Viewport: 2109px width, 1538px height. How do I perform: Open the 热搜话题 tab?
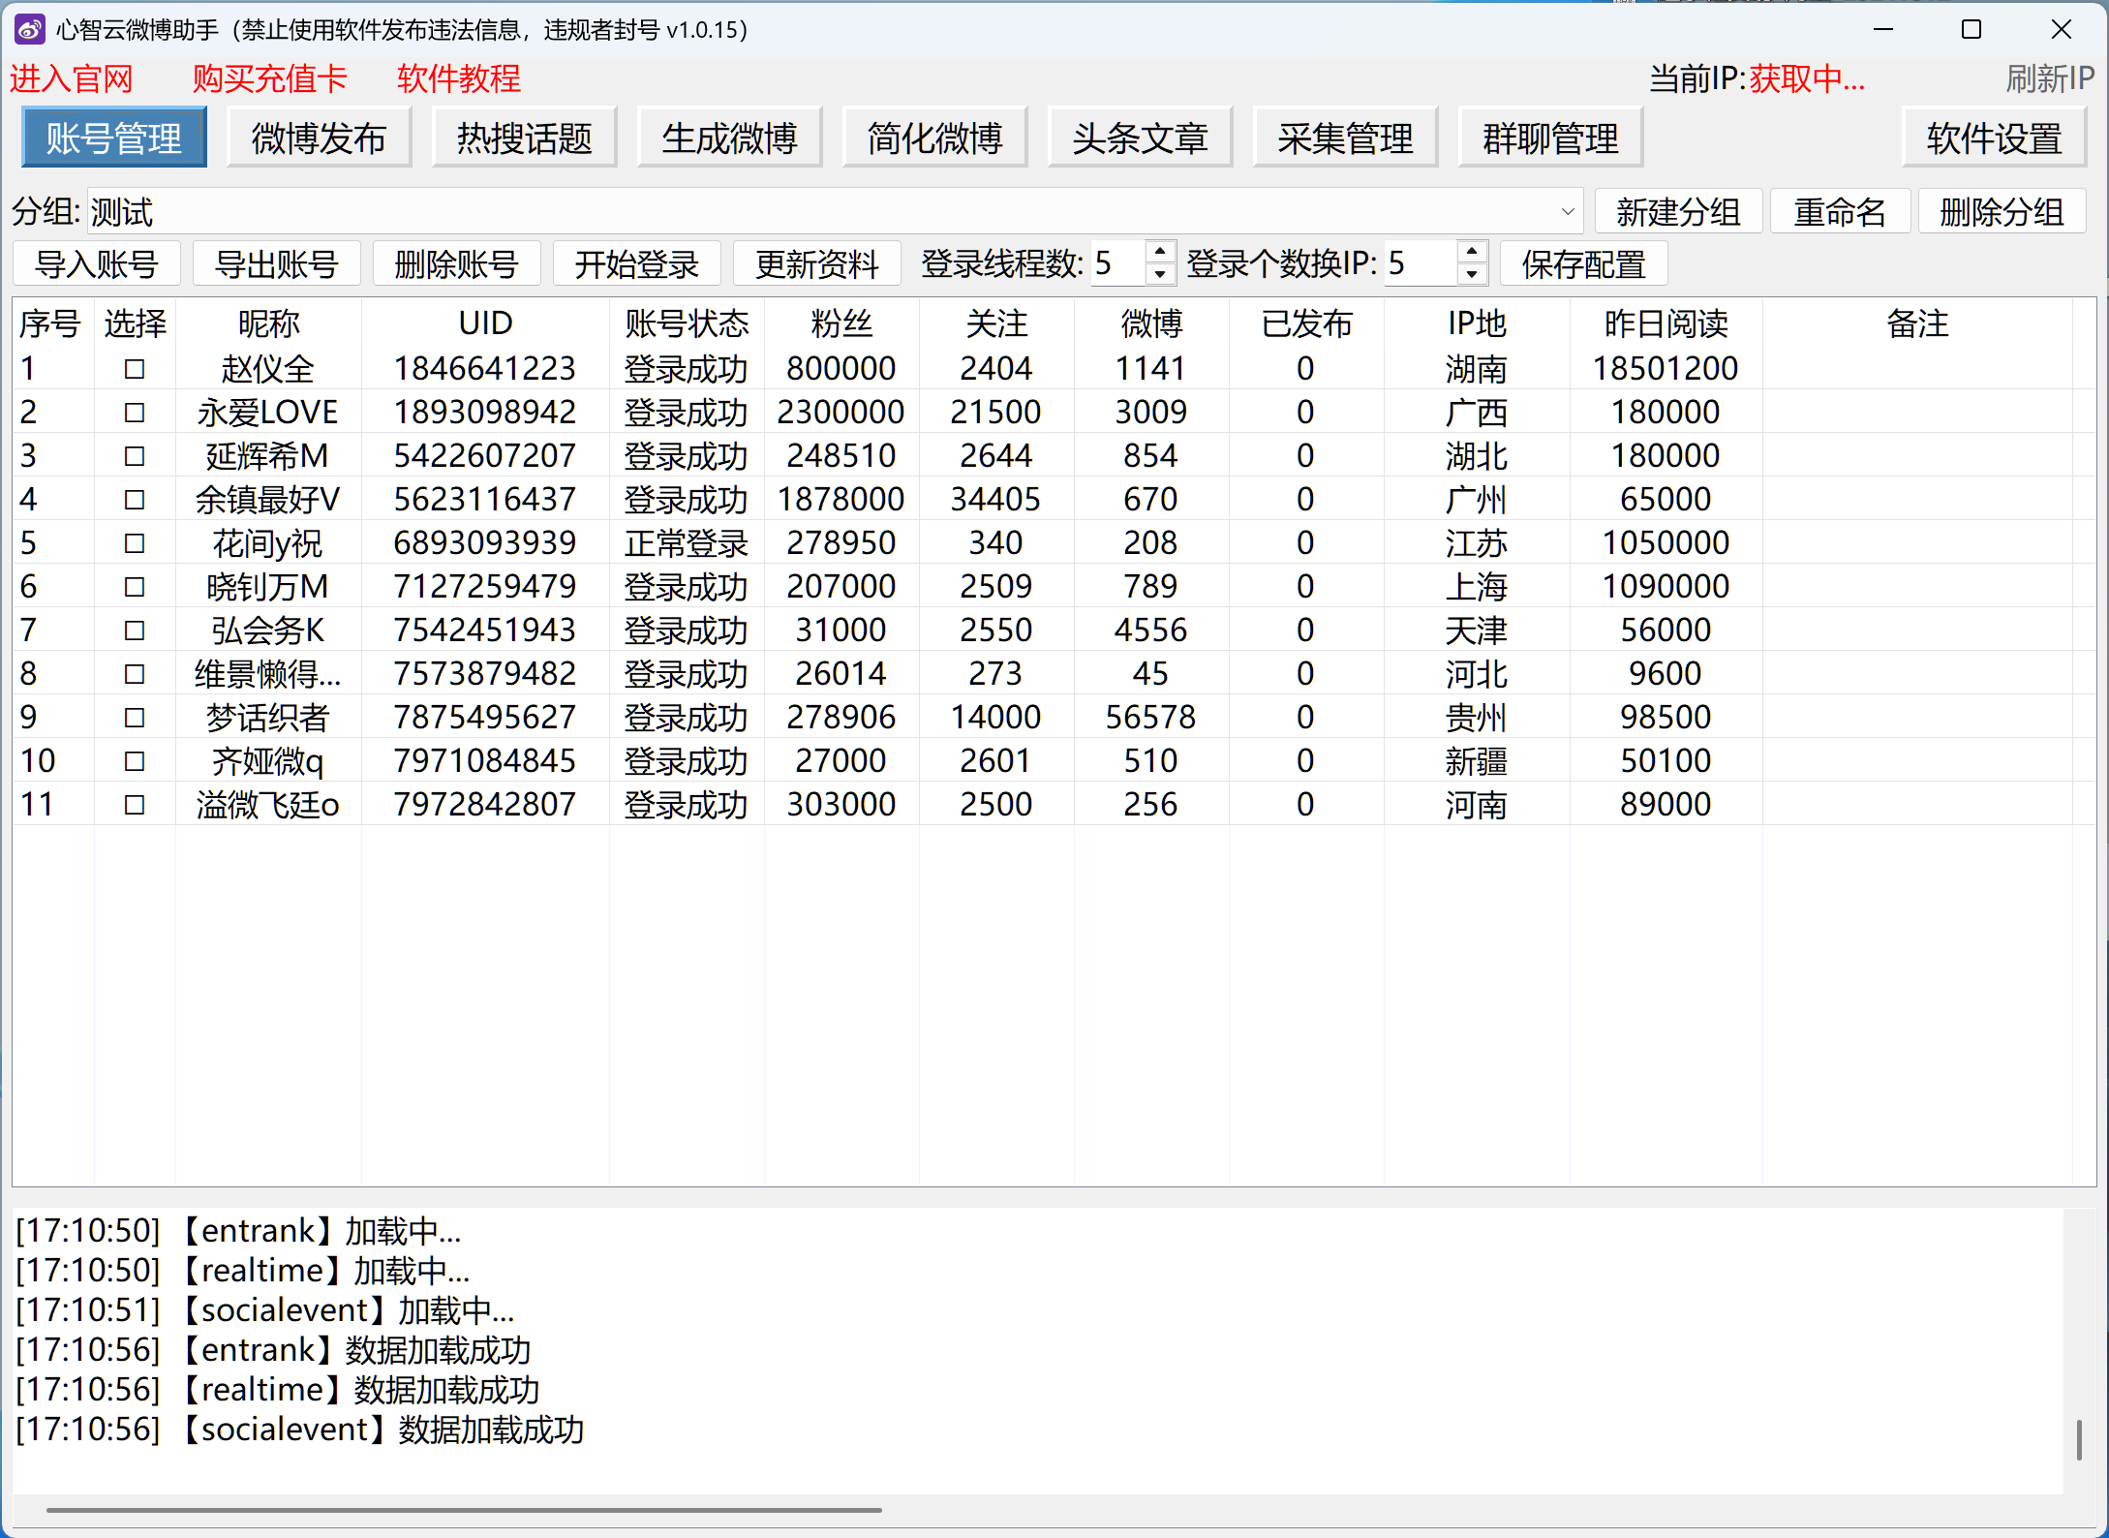click(524, 138)
